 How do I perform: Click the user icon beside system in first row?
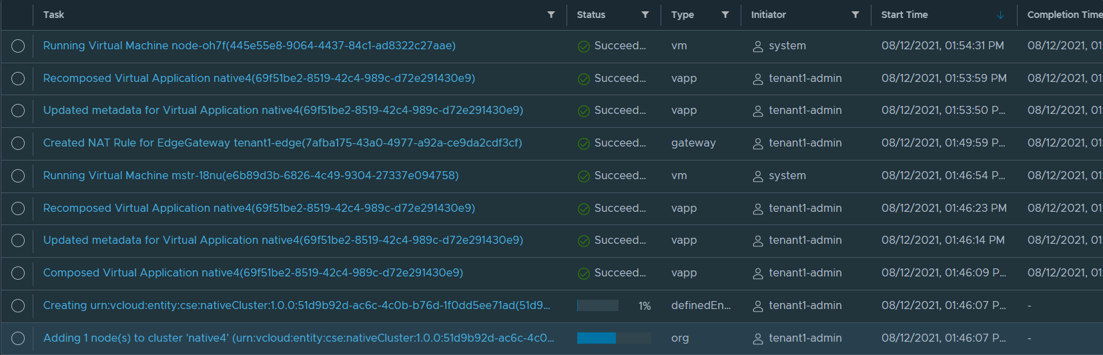click(x=758, y=47)
